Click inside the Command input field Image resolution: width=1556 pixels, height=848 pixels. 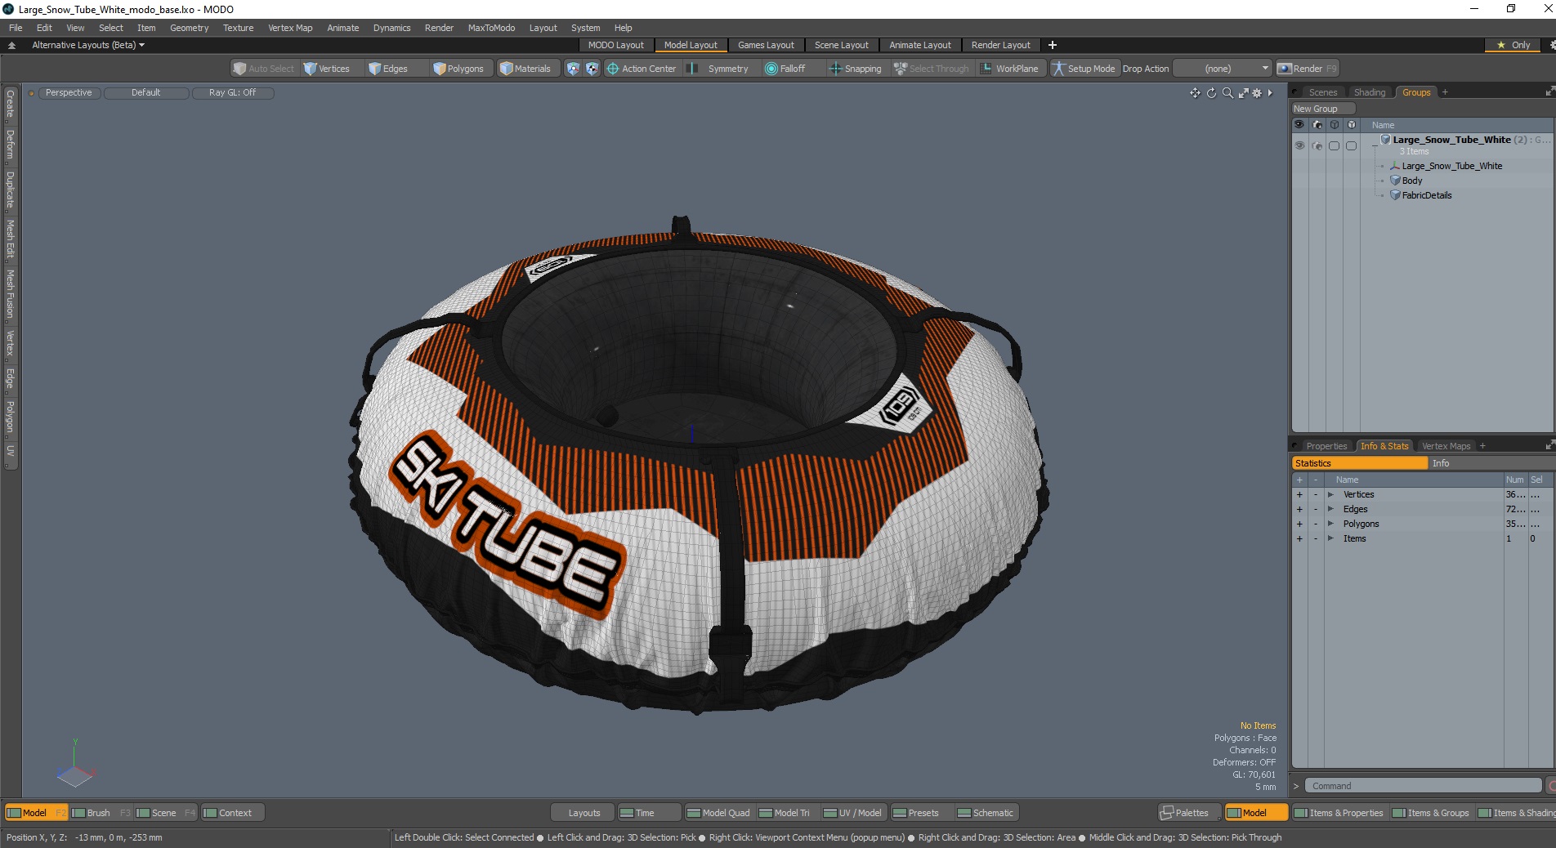(x=1423, y=786)
